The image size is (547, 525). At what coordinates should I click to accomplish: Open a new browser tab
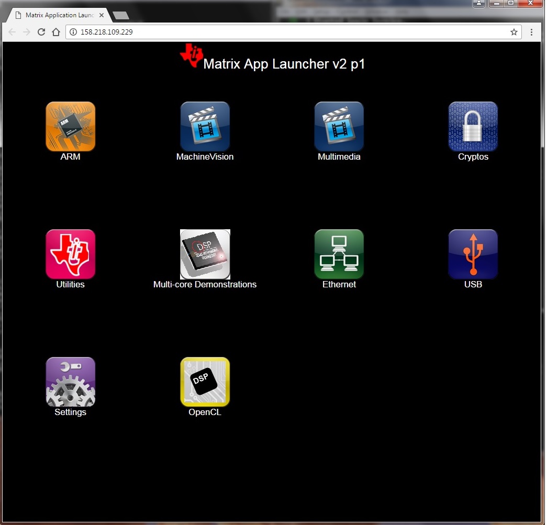click(x=121, y=15)
